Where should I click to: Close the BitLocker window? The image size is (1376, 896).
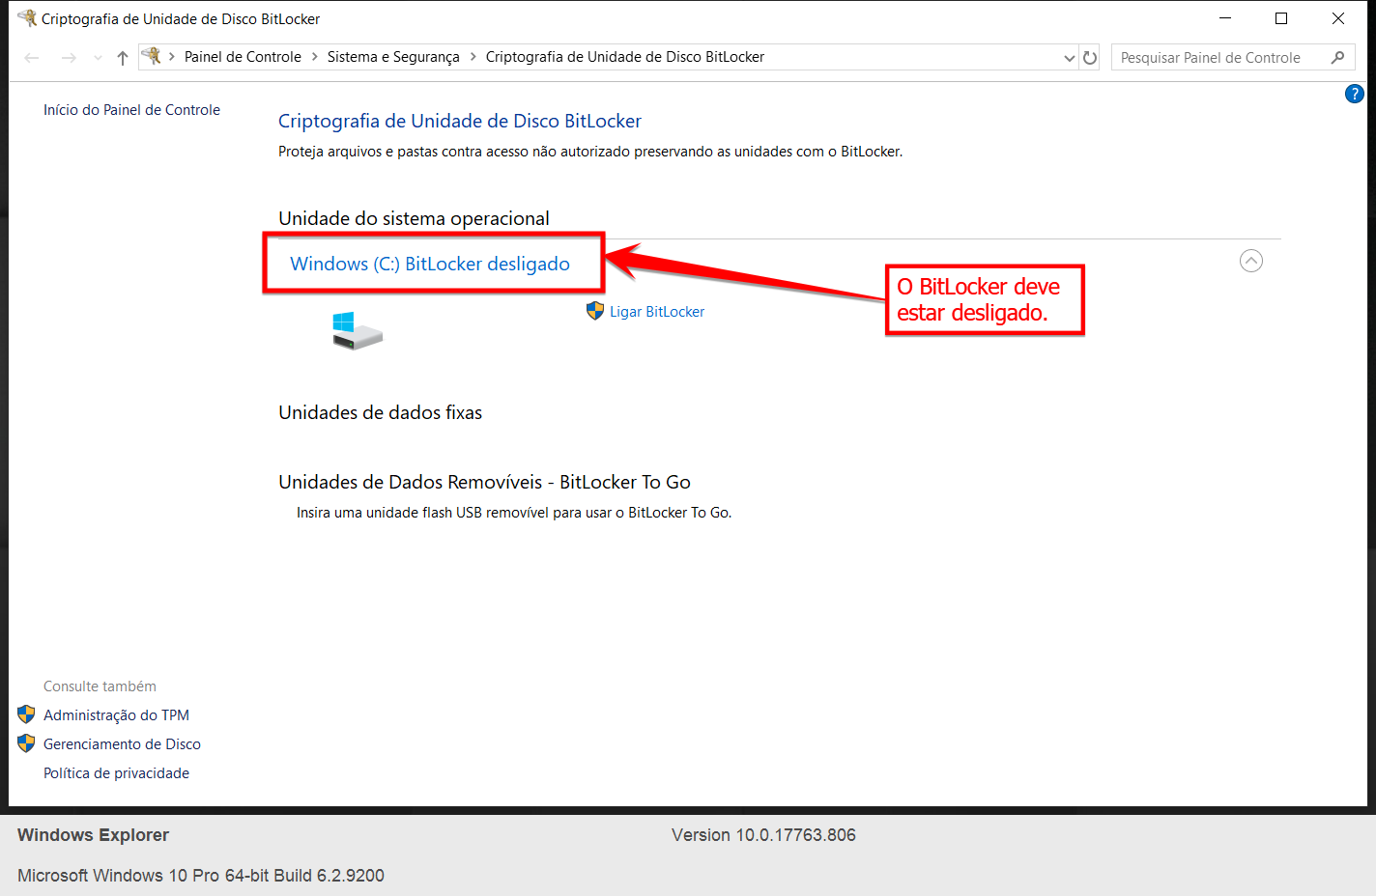point(1338,18)
